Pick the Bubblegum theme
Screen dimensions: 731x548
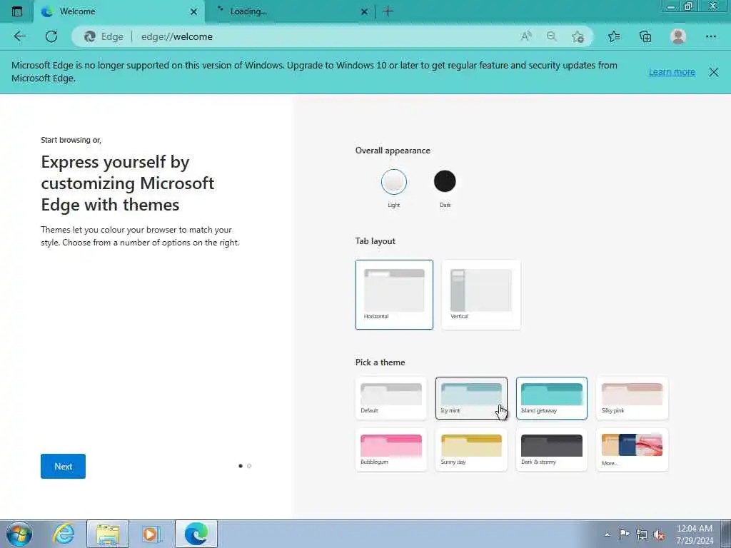[x=390, y=450]
